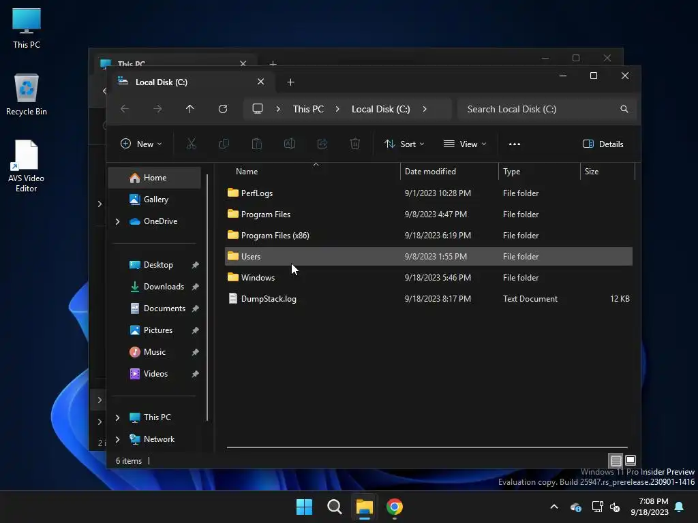Switch to large thumbnails view icon
Image resolution: width=698 pixels, height=523 pixels.
pyautogui.click(x=631, y=460)
